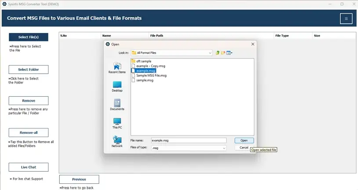Click the Remove button
This screenshot has height=190, width=358.
(x=29, y=101)
